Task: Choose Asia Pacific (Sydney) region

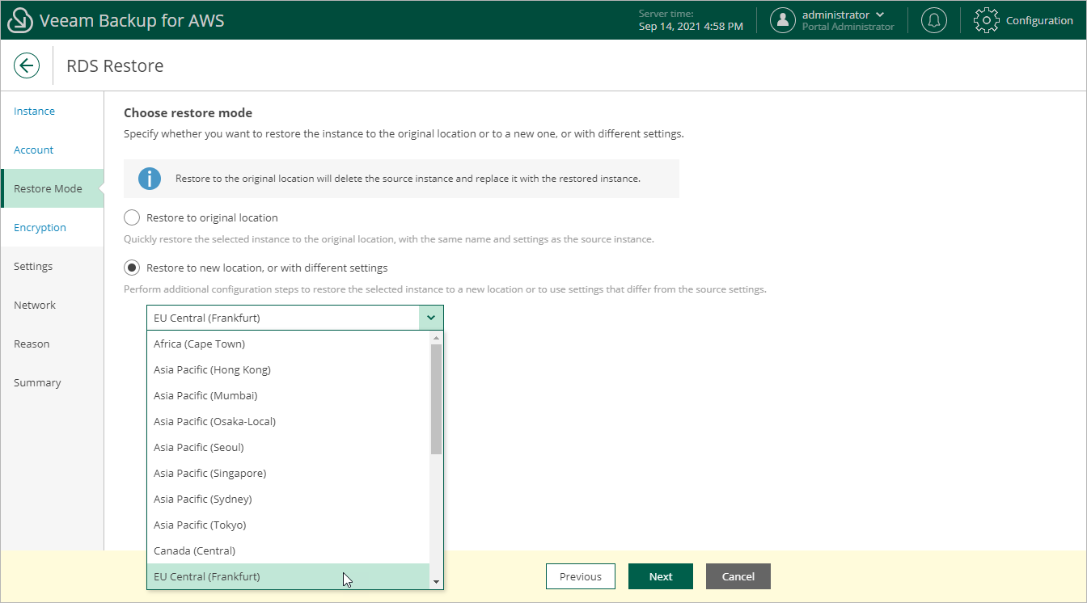Action: [x=289, y=499]
